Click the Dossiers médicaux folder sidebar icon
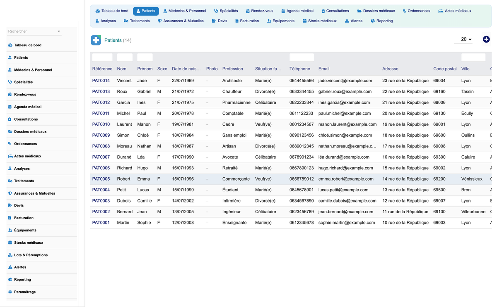 pyautogui.click(x=10, y=132)
